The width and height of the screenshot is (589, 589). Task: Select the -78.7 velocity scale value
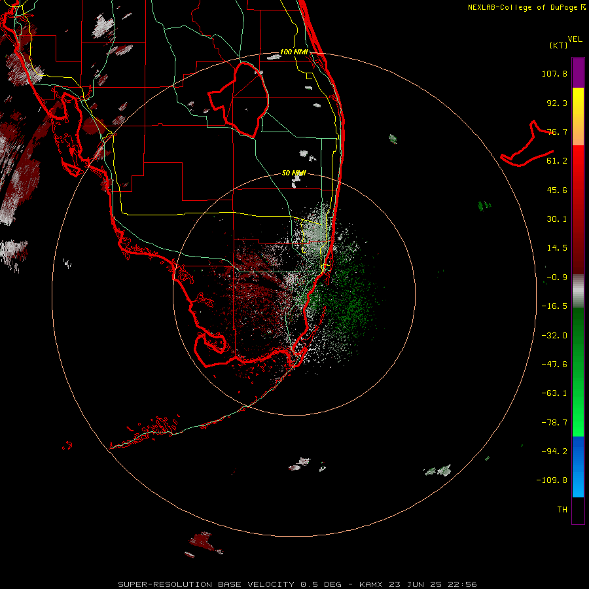coord(554,423)
